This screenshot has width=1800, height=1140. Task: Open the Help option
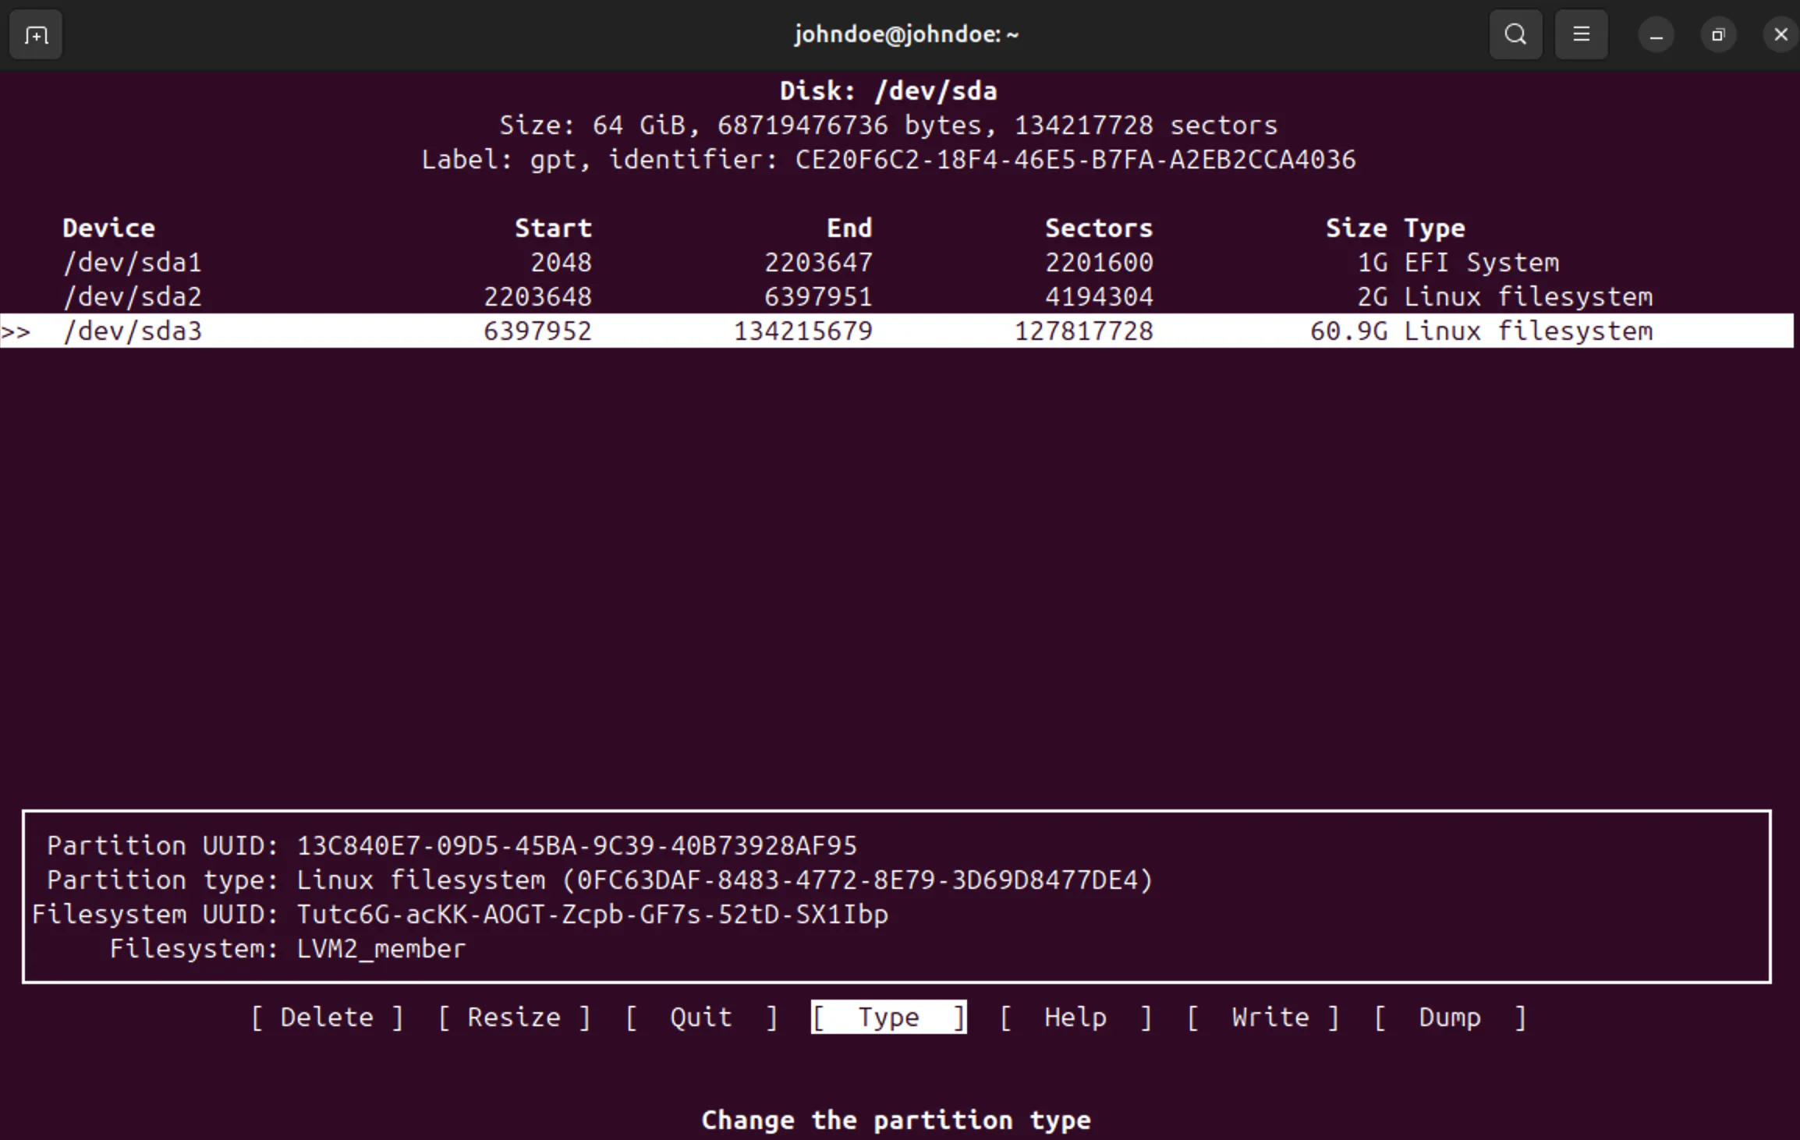point(1075,1018)
